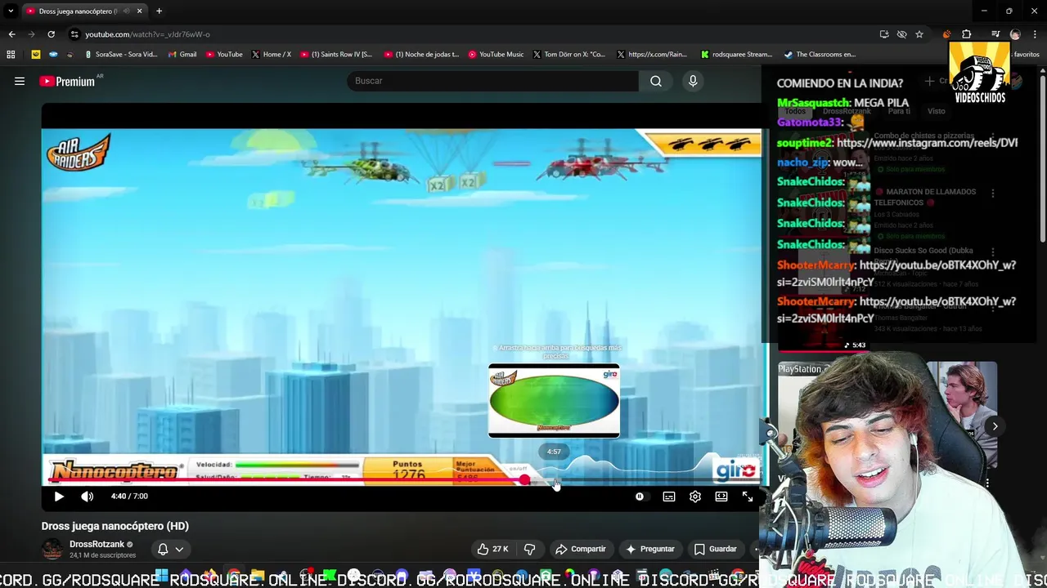The width and height of the screenshot is (1047, 588).
Task: Toggle subtitles with the captions button
Action: [x=669, y=497]
